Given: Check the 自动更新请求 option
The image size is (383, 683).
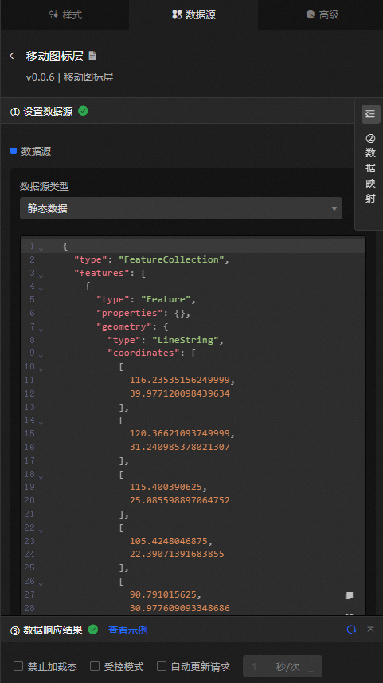Looking at the screenshot, I should [x=162, y=666].
